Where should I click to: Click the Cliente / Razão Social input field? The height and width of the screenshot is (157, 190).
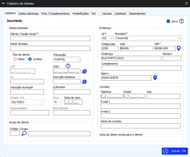pos(50,38)
